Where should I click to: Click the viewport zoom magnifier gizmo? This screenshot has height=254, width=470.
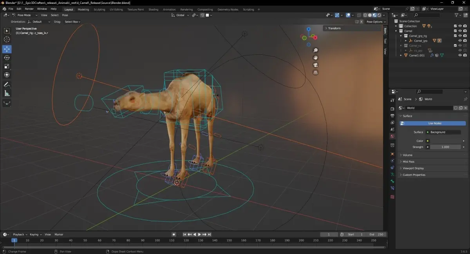316,50
